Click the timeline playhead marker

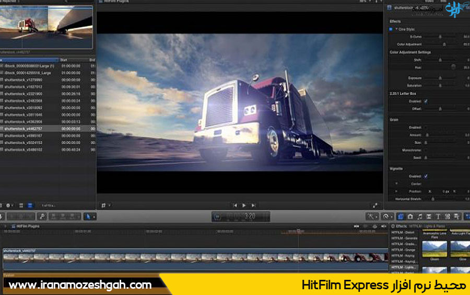pyautogui.click(x=298, y=231)
